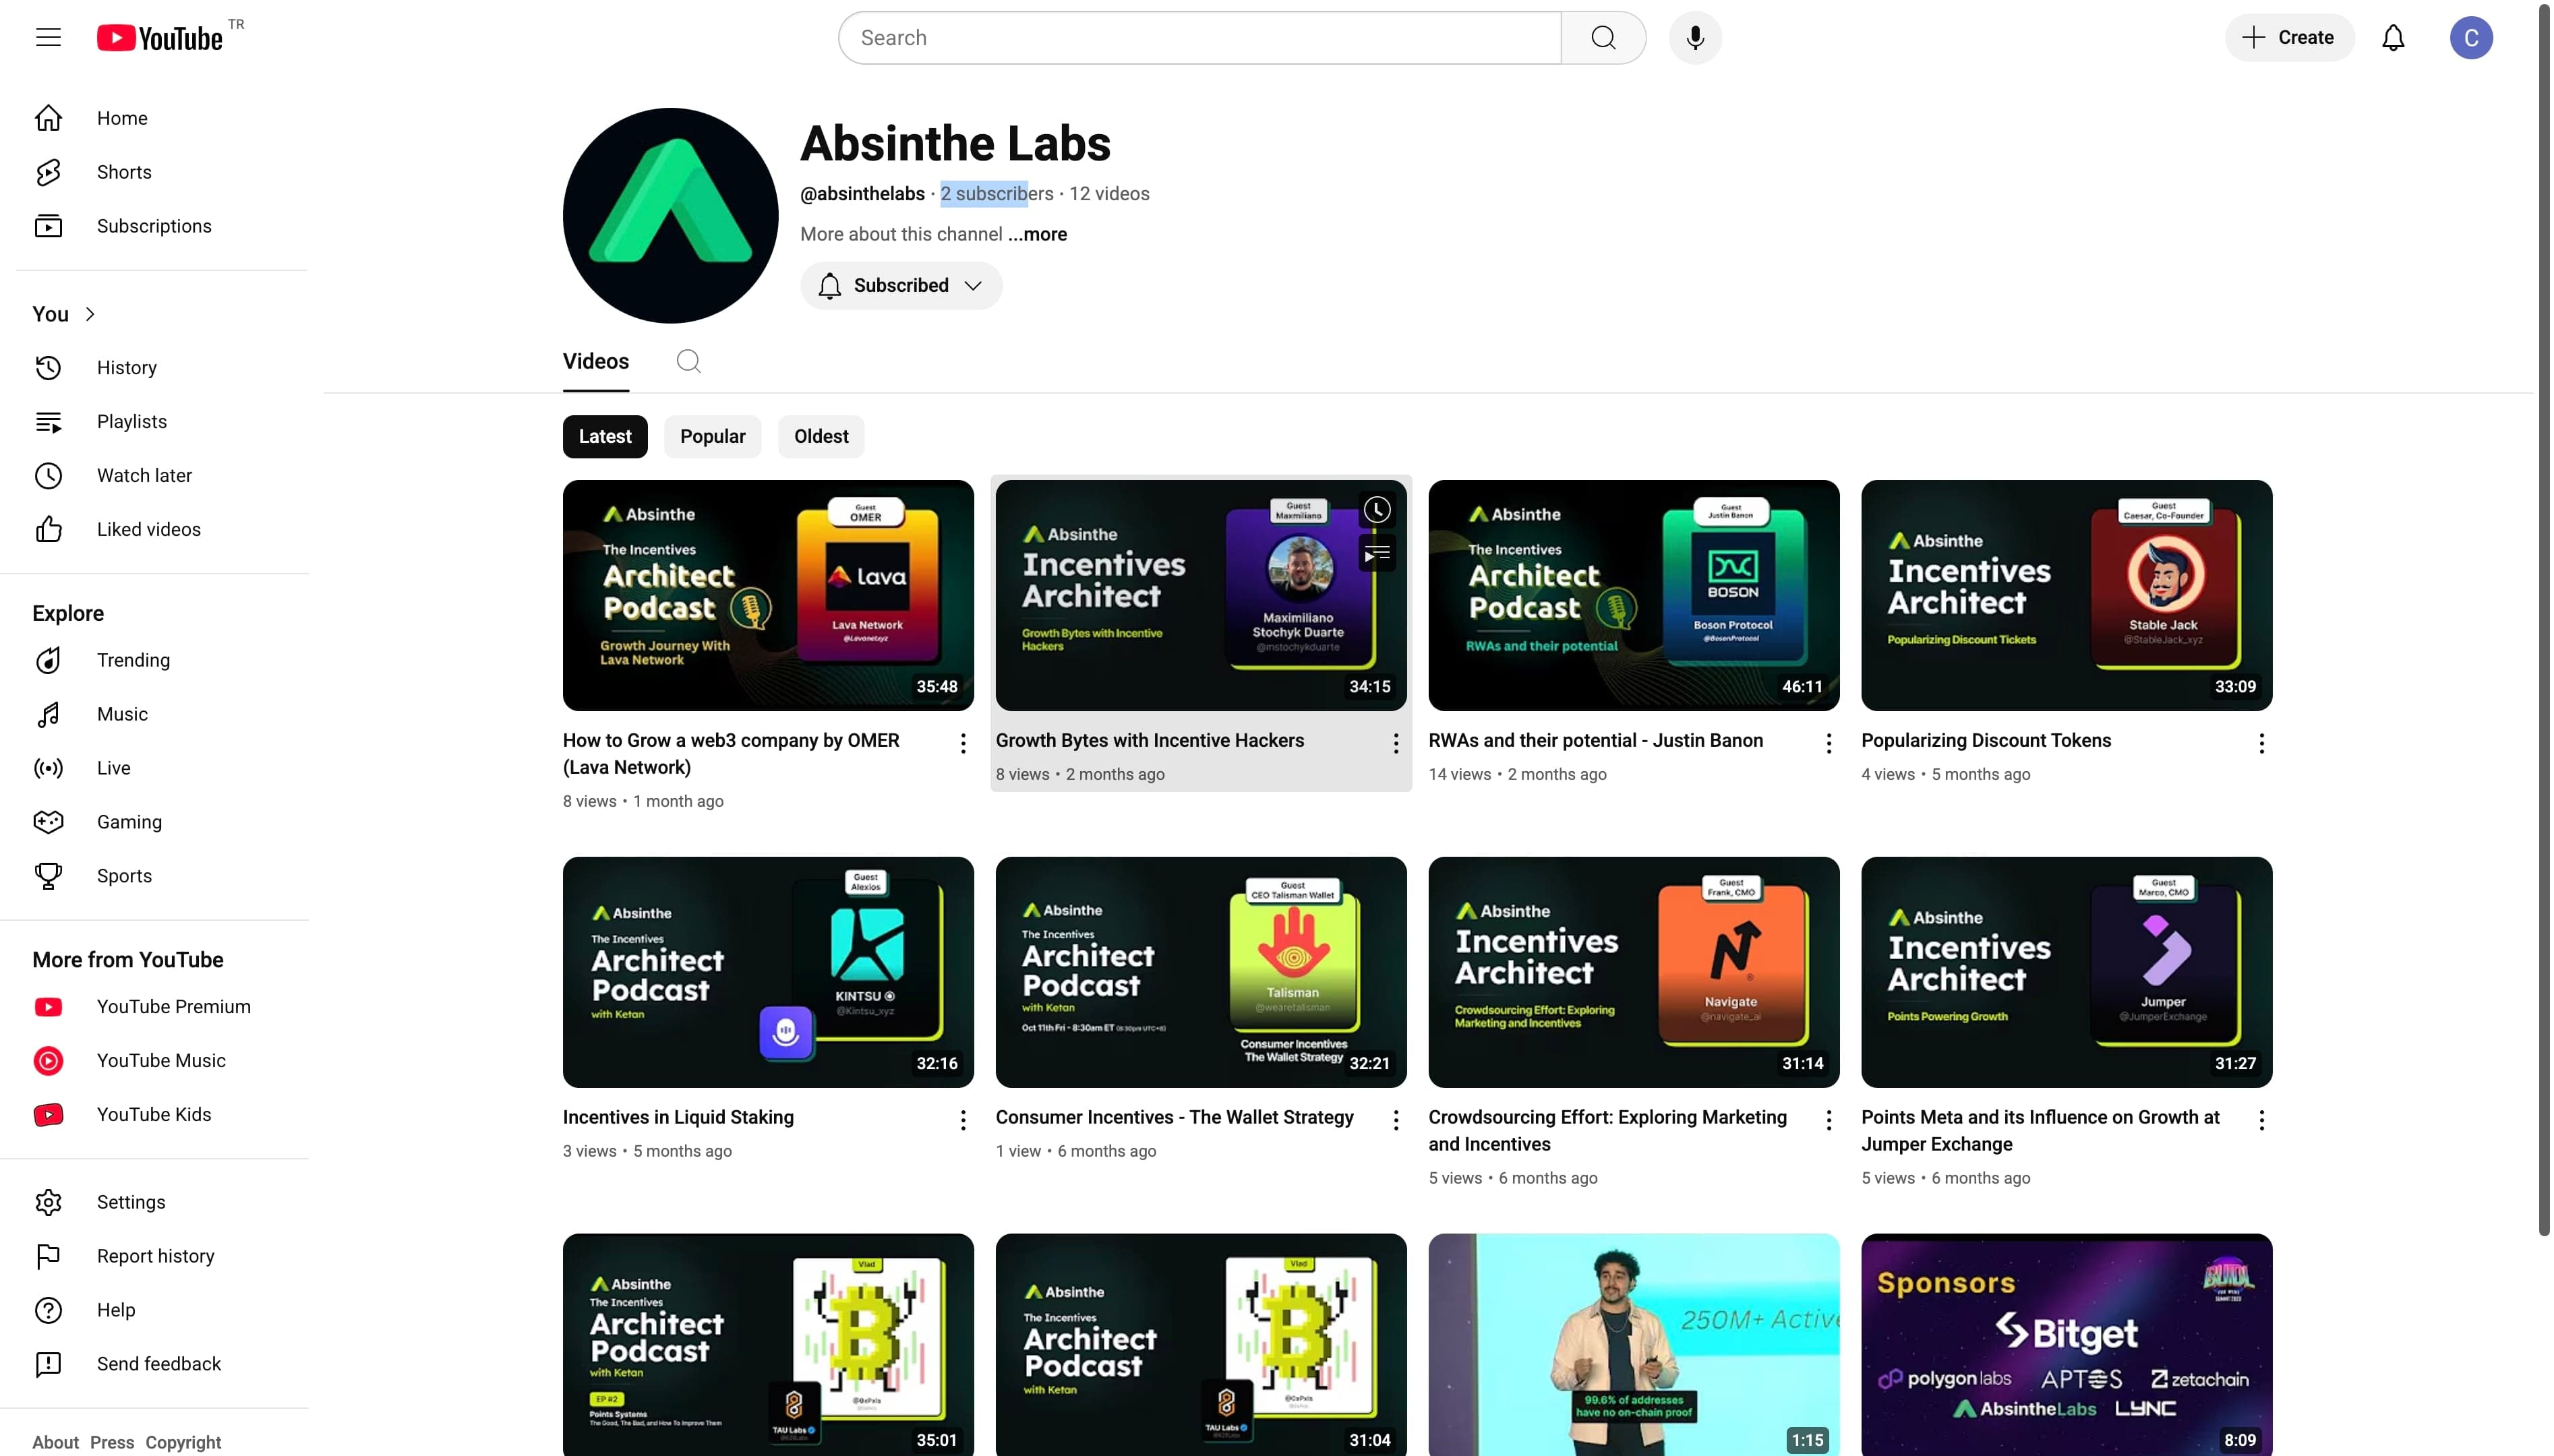
Task: Open 'Popularizing Discount Tokens' title
Action: coord(1986,741)
